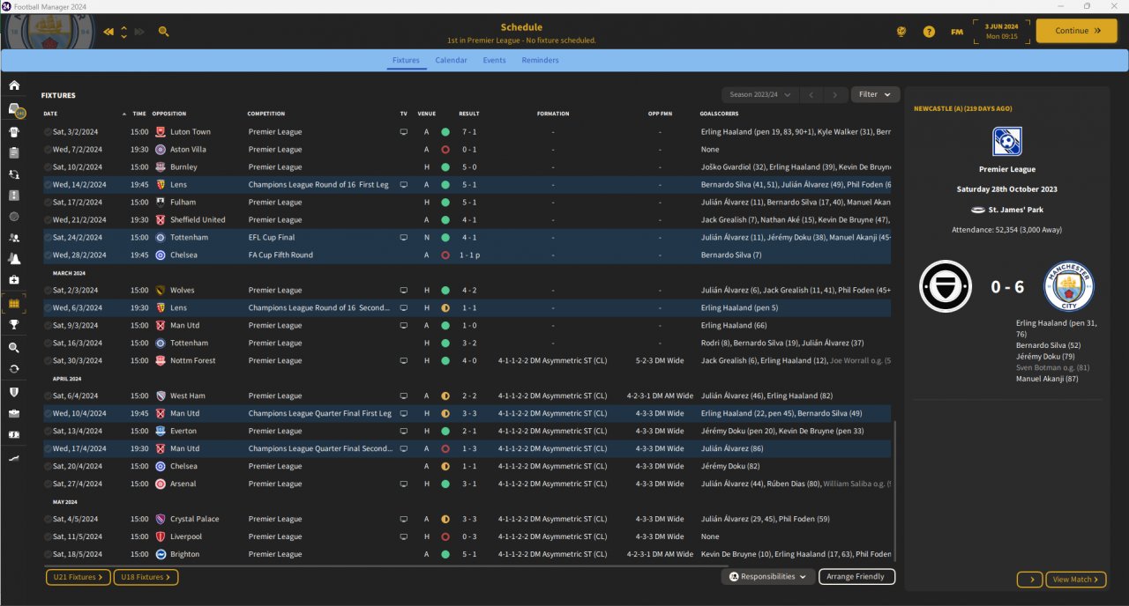Select the Crystal Palace fixture row
Image resolution: width=1129 pixels, height=606 pixels.
tap(467, 519)
